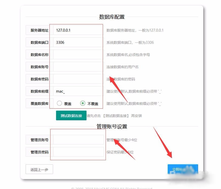Focus the 管理员账号 input field
The height and width of the screenshot is (189, 221).
(x=78, y=140)
